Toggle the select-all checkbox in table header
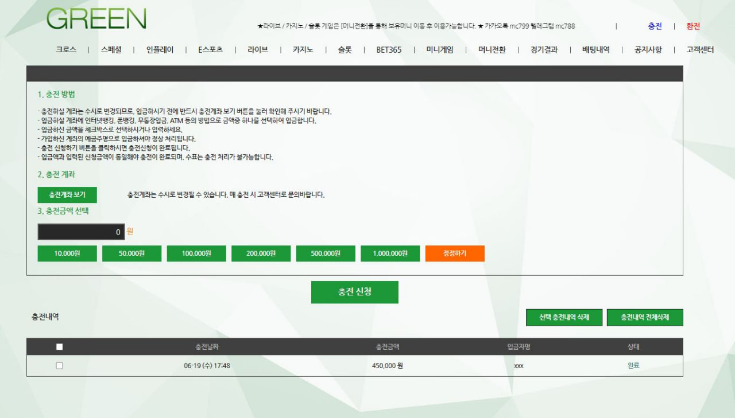Image resolution: width=735 pixels, height=418 pixels. [x=60, y=347]
